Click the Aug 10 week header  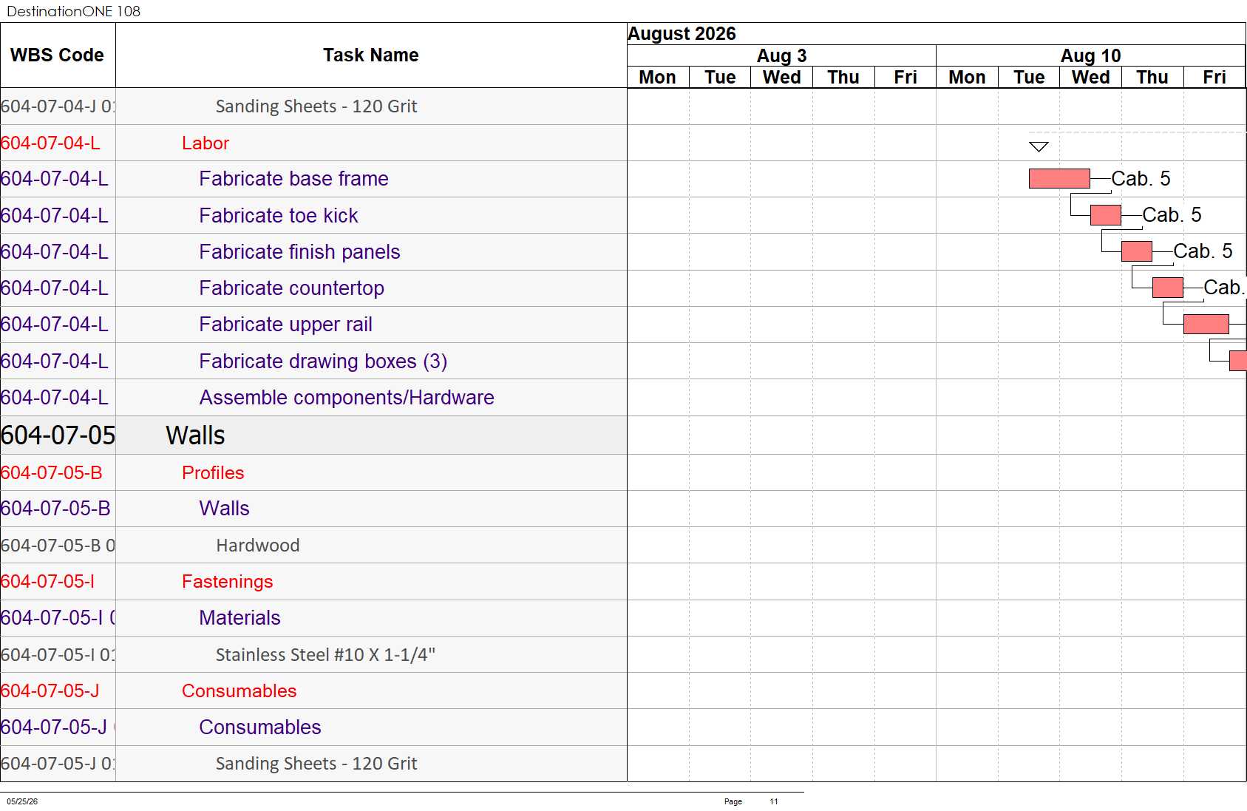pos(1091,56)
